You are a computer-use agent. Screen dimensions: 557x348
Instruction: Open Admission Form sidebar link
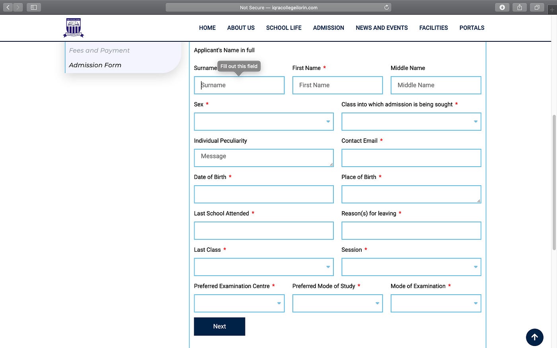click(95, 65)
